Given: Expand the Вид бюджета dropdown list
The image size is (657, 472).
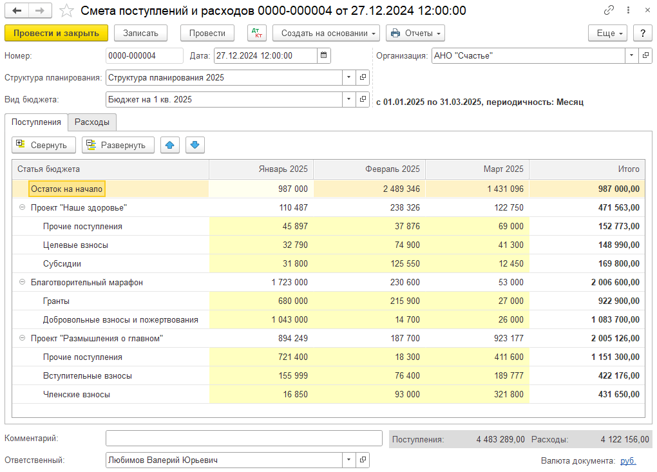Looking at the screenshot, I should [x=348, y=99].
